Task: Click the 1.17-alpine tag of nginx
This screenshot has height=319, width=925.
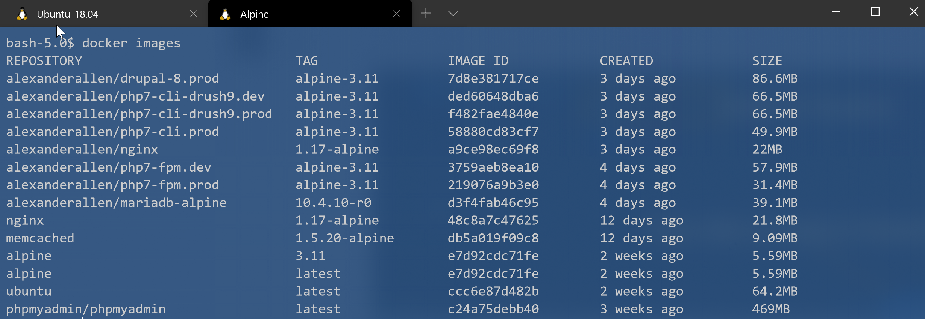Action: point(337,220)
